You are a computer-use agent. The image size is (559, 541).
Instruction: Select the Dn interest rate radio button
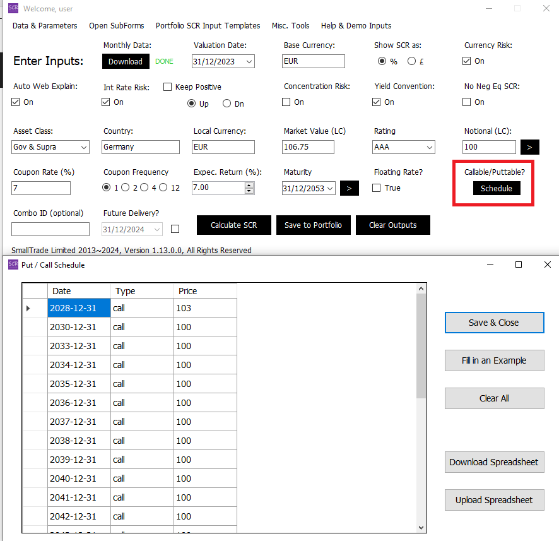tap(227, 104)
